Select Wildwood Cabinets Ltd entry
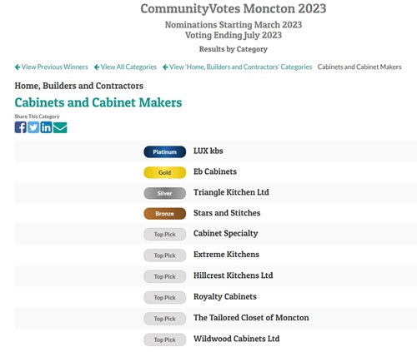The width and height of the screenshot is (417, 352). pos(237,339)
